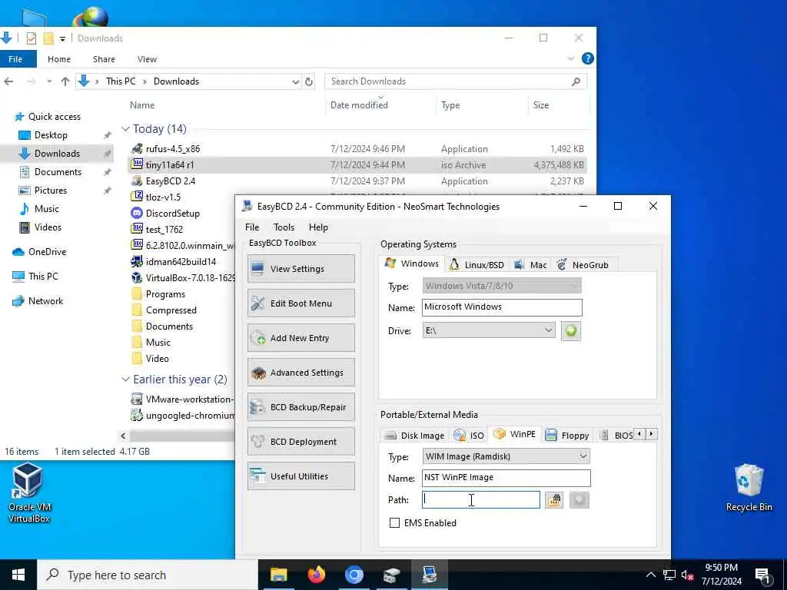
Task: Switch to the ISO media tab
Action: tap(469, 435)
